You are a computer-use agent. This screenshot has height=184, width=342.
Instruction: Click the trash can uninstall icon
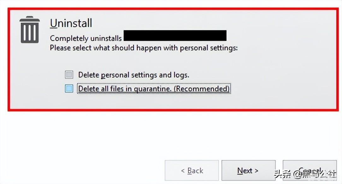point(30,30)
